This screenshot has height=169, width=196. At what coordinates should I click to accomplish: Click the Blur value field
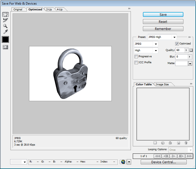coord(181,57)
